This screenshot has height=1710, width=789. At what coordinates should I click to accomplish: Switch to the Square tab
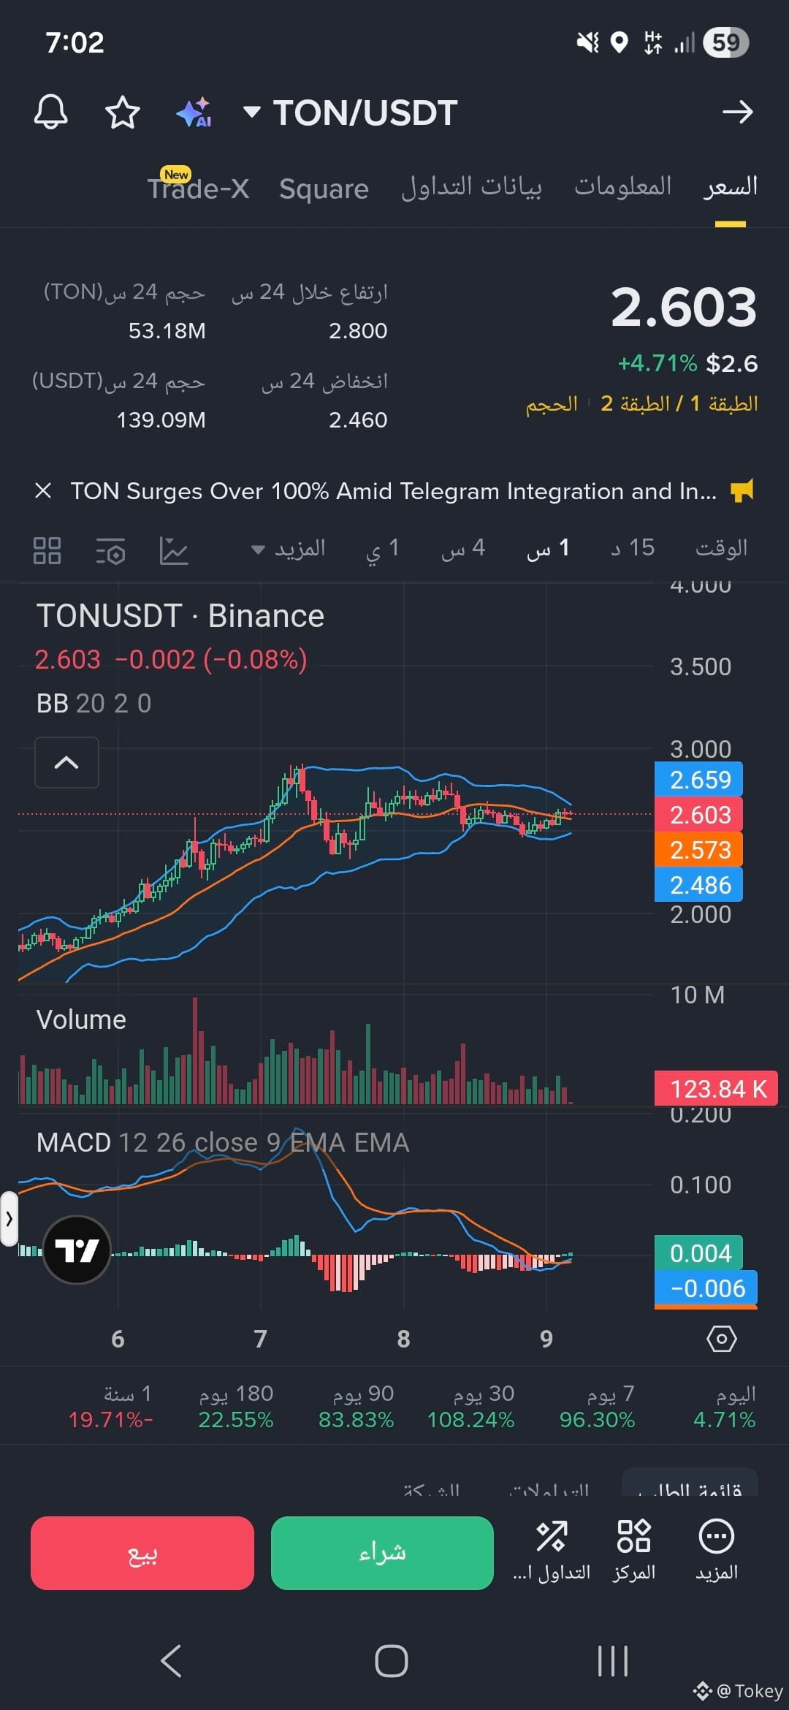324,189
